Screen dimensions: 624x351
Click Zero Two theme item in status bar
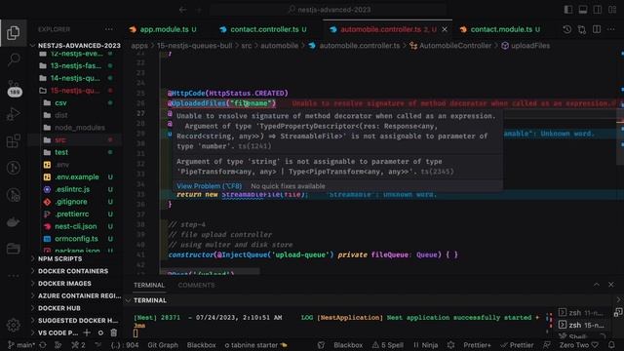[578, 345]
